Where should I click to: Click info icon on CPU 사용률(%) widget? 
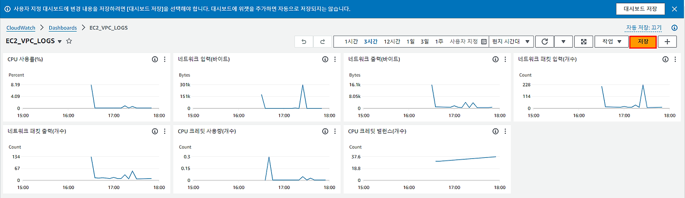(x=155, y=59)
